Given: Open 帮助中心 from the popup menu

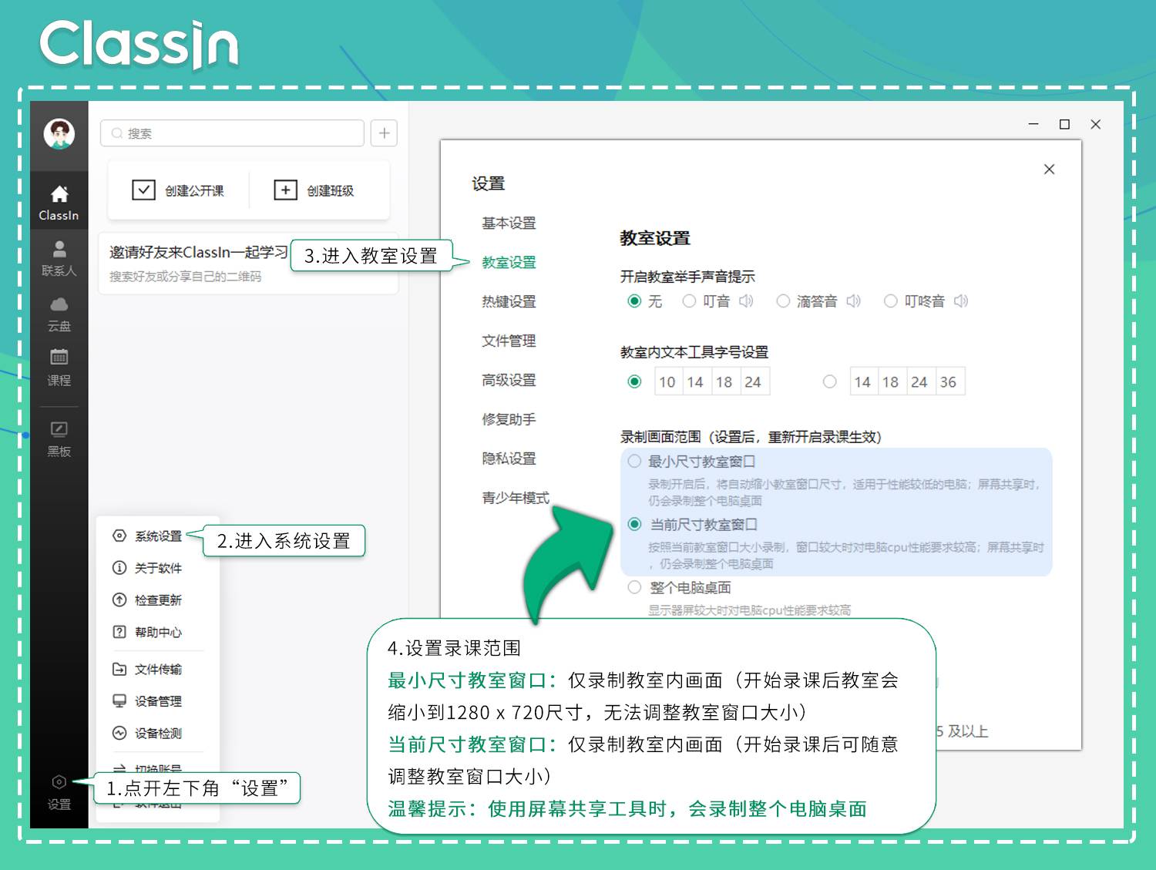Looking at the screenshot, I should click(x=147, y=632).
